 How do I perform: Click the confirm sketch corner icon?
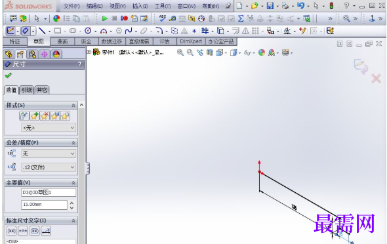pyautogui.click(x=361, y=66)
